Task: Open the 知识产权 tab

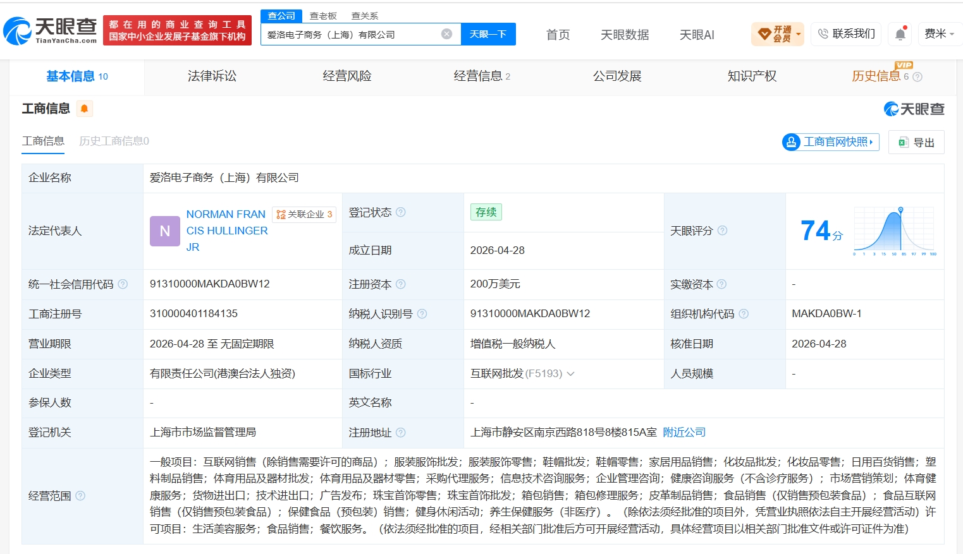Action: point(752,76)
